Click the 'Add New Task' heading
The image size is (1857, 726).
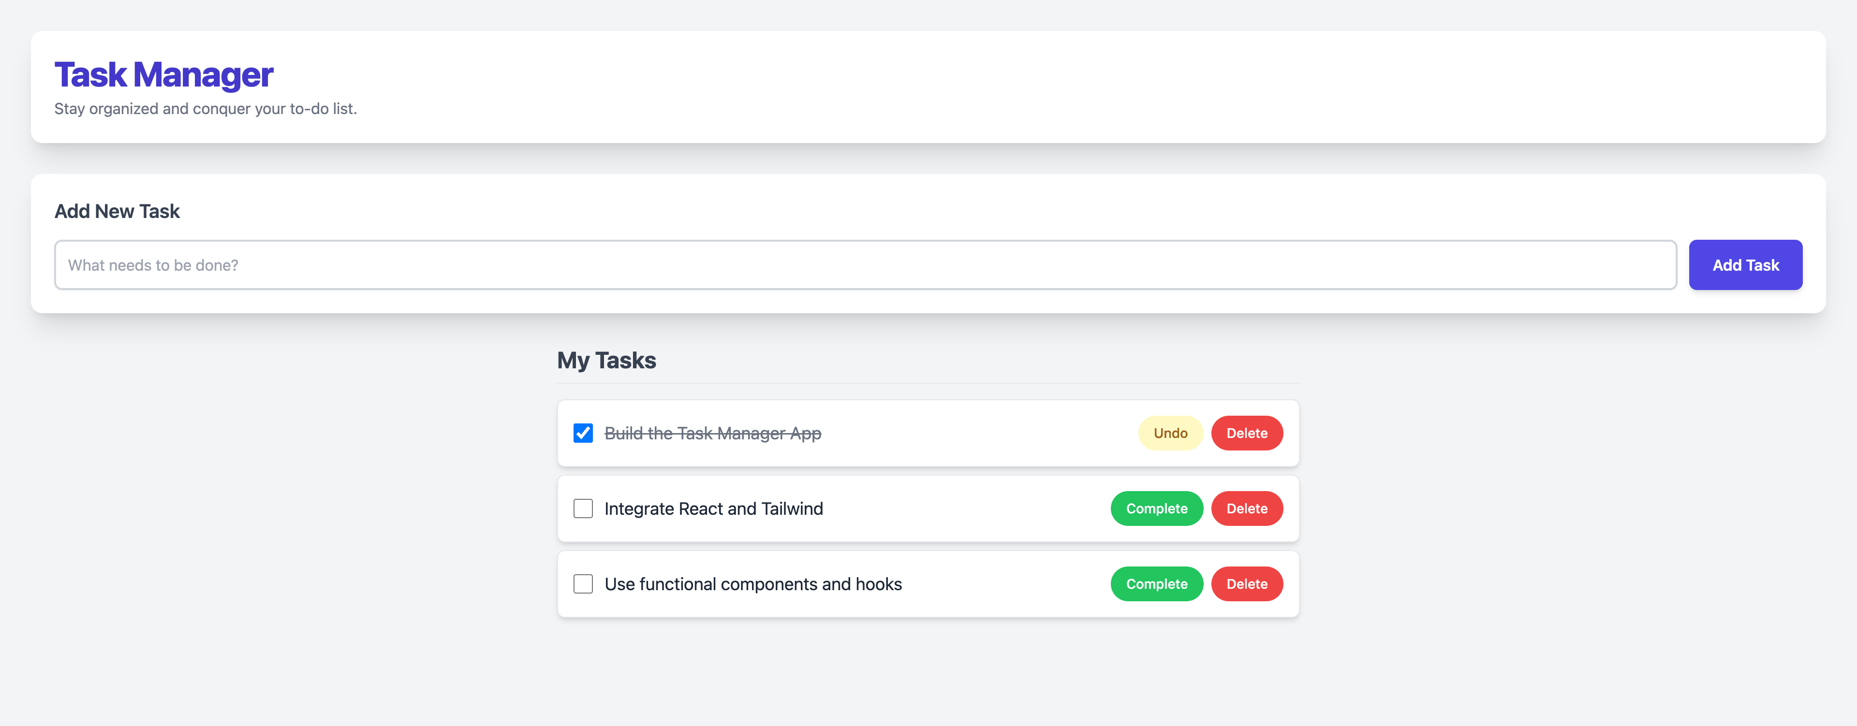117,211
